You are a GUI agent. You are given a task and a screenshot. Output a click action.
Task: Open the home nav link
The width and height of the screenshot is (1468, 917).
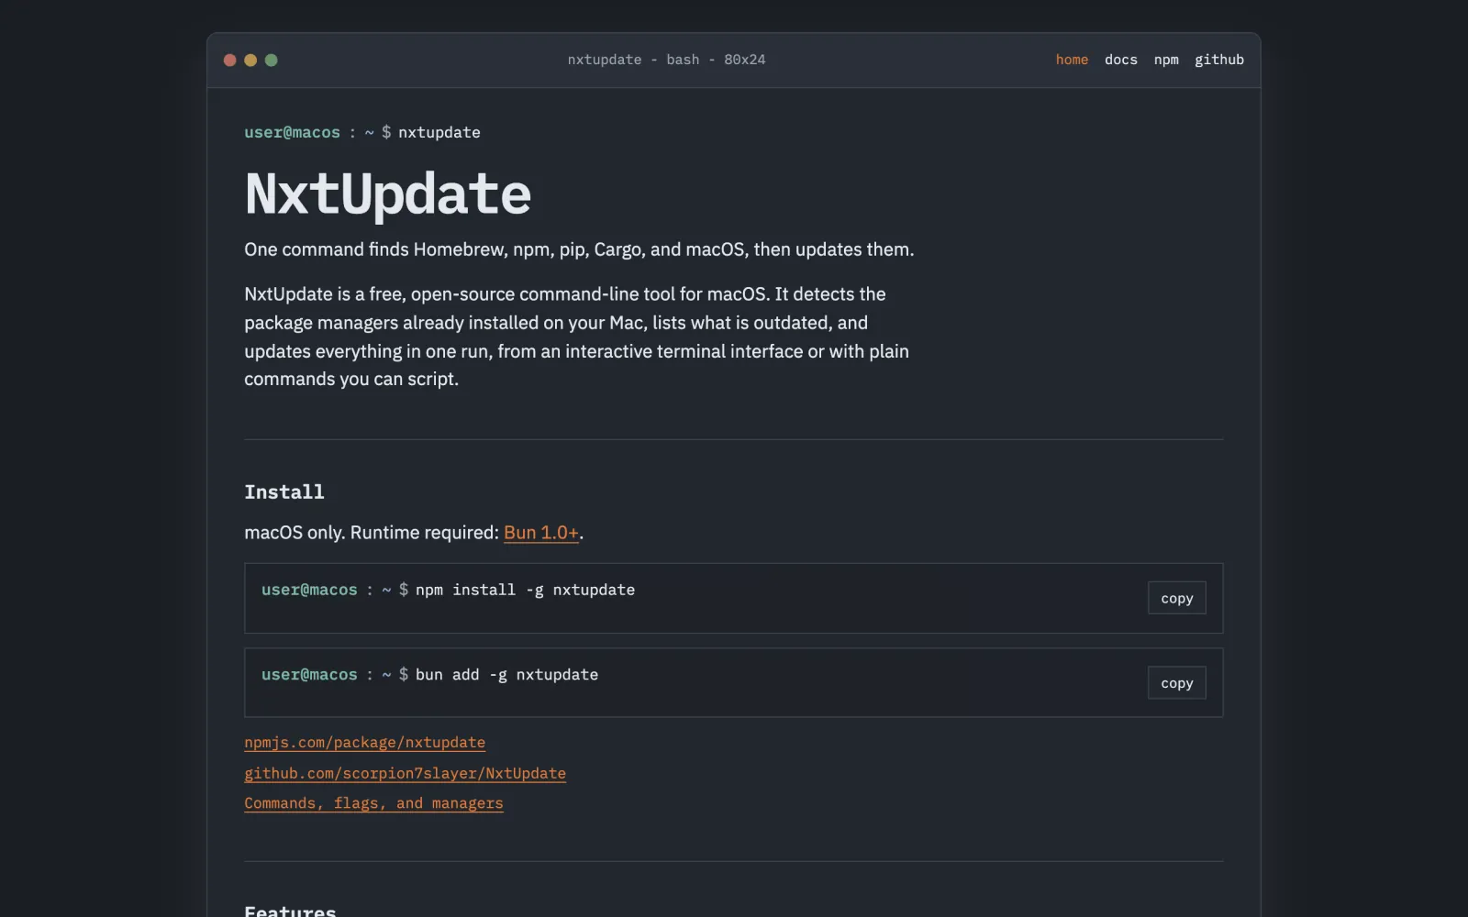[1072, 60]
